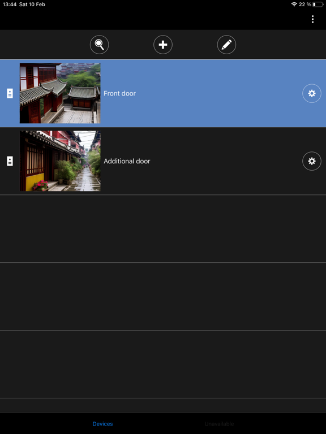Tap the Sat 10 Feb date text
The image size is (326, 434).
[32, 5]
